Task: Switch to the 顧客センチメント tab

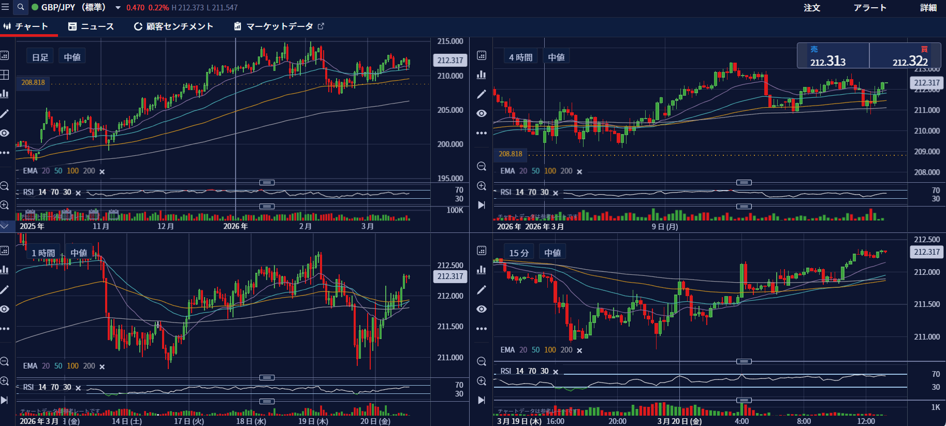Action: click(x=173, y=26)
